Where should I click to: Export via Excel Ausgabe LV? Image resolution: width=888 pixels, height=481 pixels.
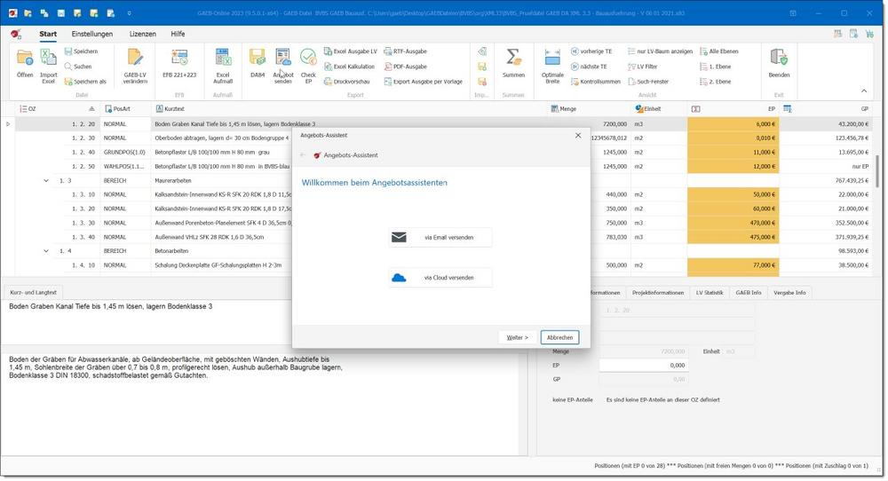(x=351, y=51)
